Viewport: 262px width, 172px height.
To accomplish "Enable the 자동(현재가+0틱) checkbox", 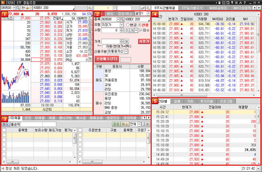I will 103,47.
